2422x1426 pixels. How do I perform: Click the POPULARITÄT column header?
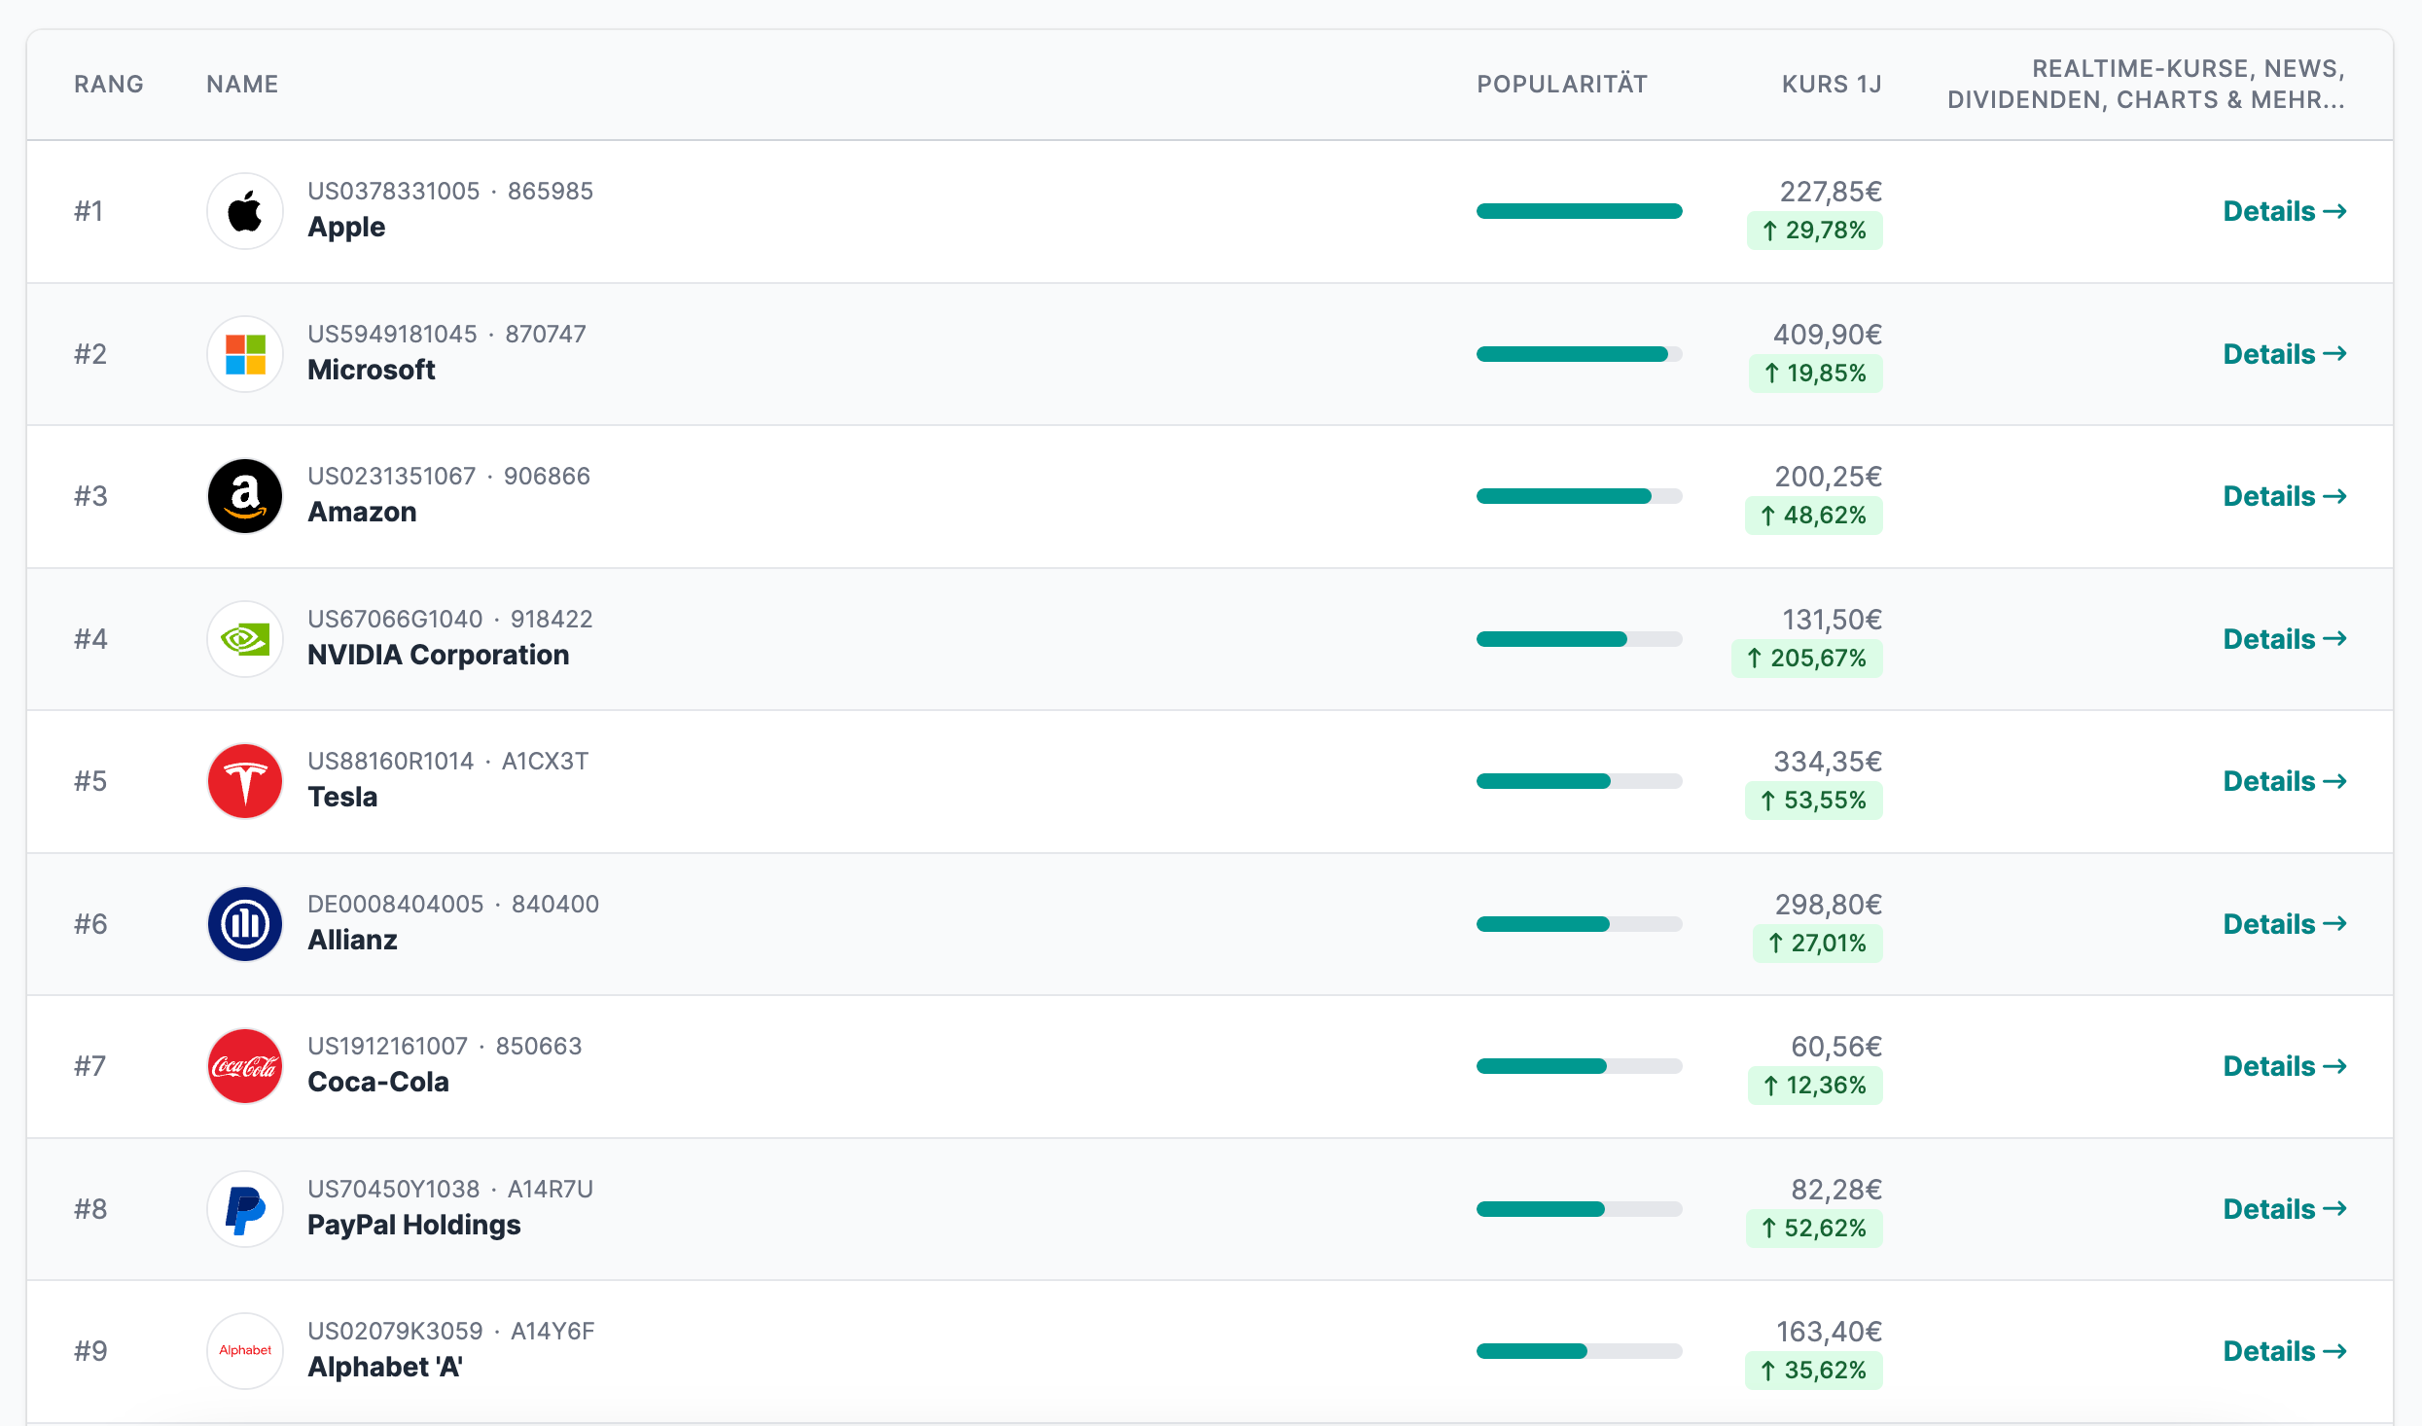pos(1562,85)
